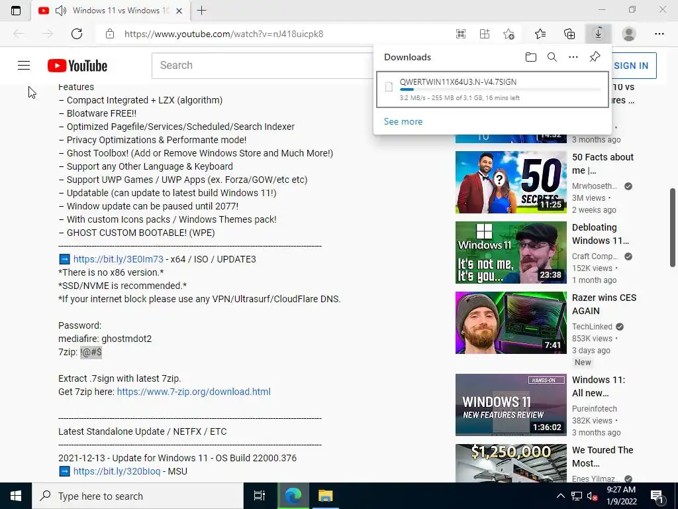678x509 pixels.
Task: Click the Pureinfotech channel name
Action: 594,408
